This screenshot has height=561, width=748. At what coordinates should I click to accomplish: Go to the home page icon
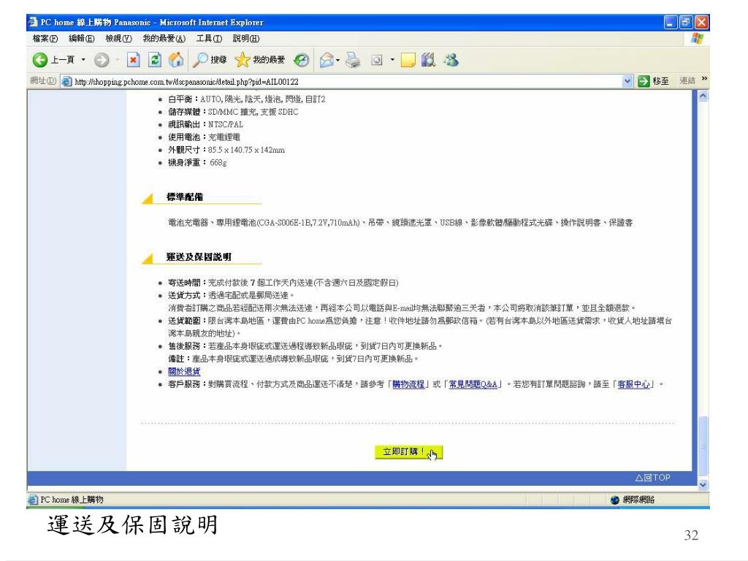[175, 60]
